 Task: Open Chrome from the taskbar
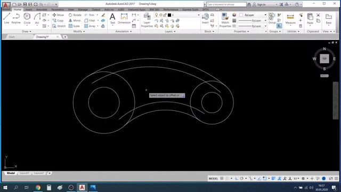pos(38,187)
